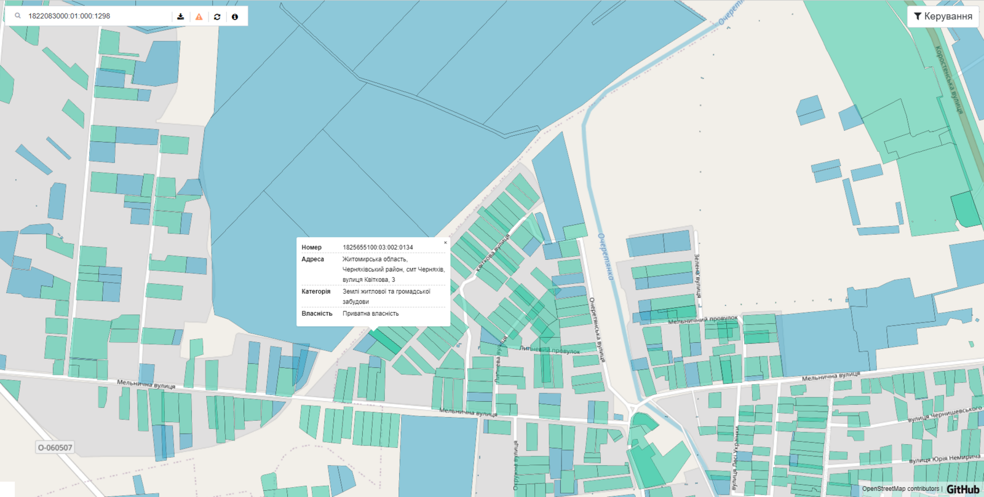Open the info circle icon
Image resolution: width=984 pixels, height=497 pixels.
pos(235,17)
